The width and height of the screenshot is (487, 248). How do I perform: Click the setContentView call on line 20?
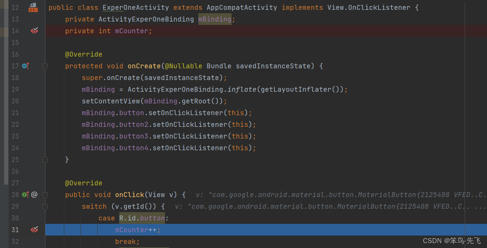111,101
